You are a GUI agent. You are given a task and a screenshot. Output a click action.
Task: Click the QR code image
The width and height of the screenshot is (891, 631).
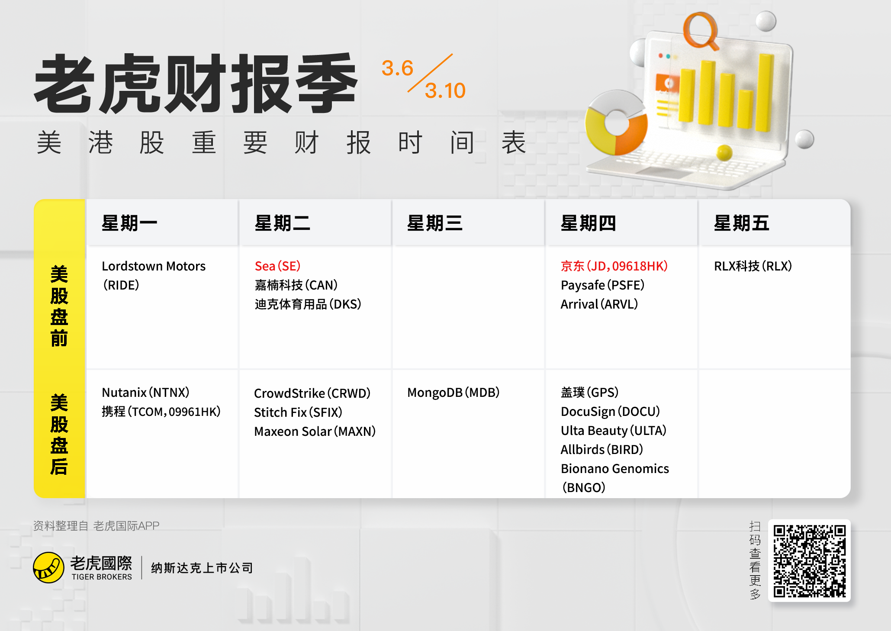pos(809,560)
